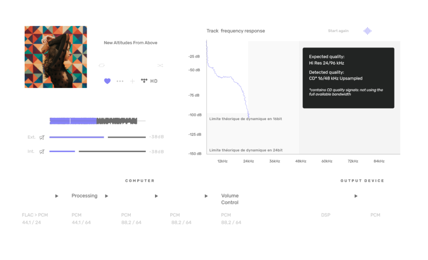
Task: Click the purple waveform analyzer icon
Action: [x=368, y=31]
